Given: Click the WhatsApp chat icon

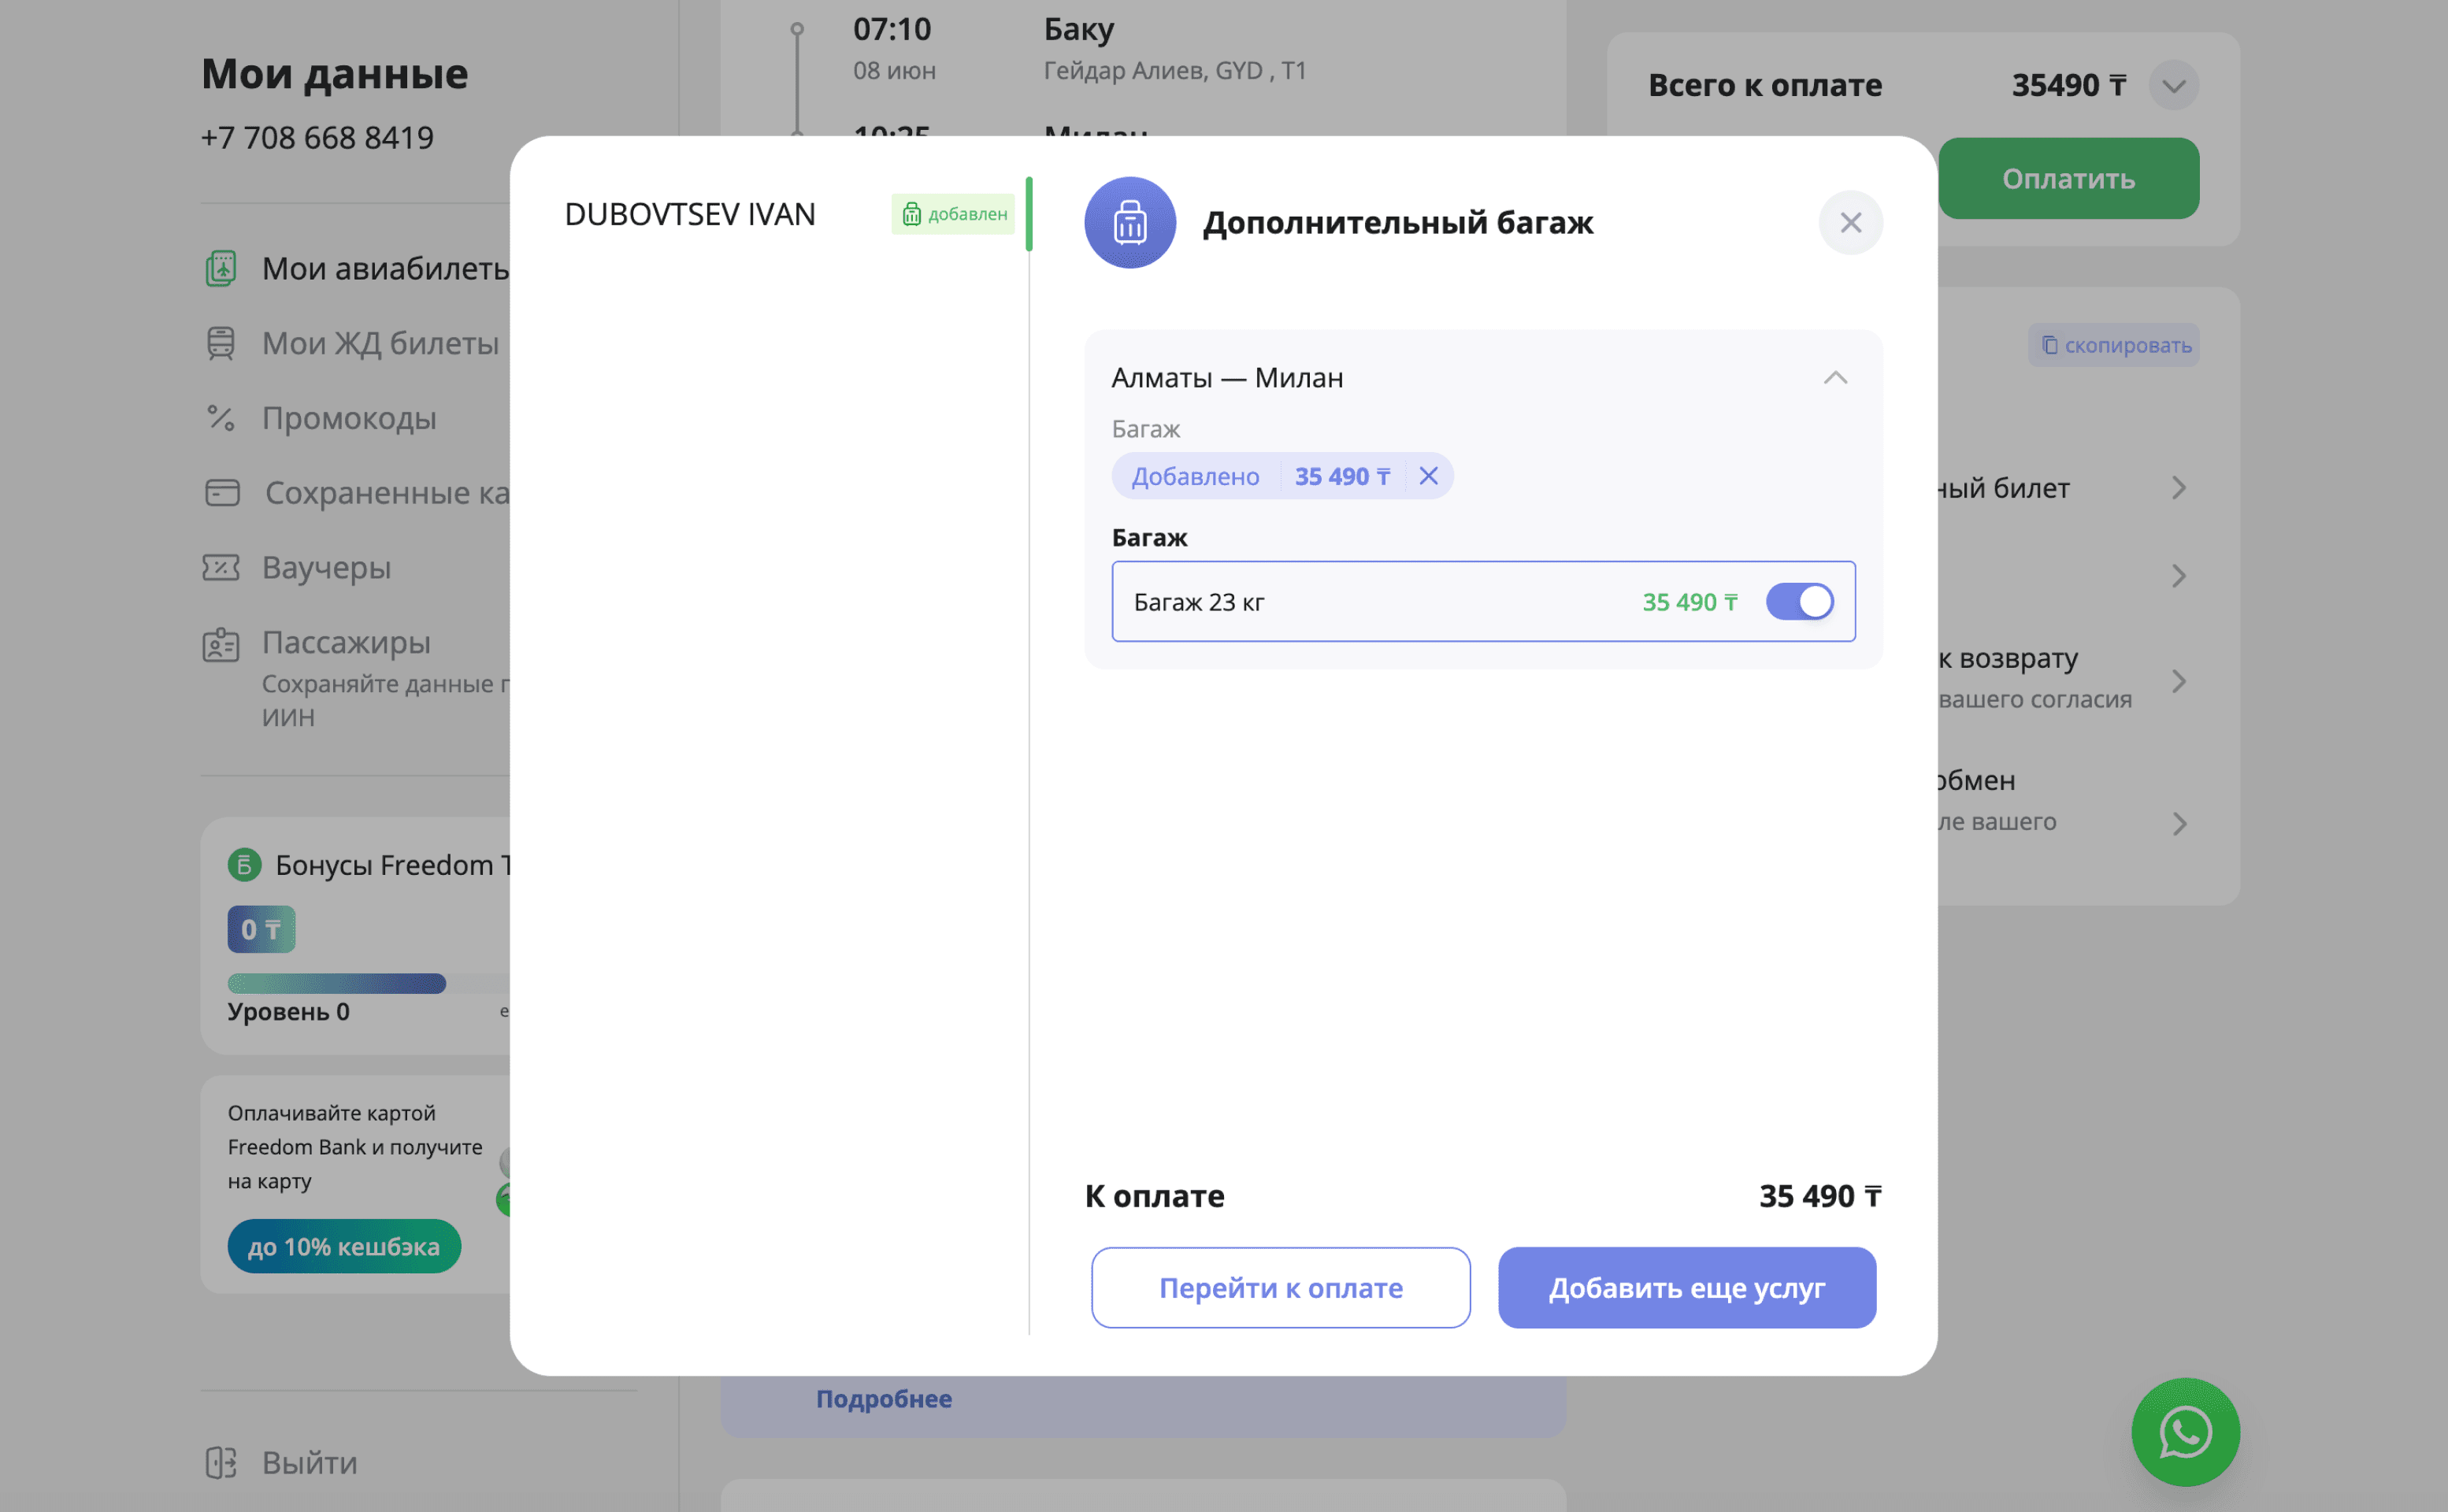Looking at the screenshot, I should [2185, 1432].
